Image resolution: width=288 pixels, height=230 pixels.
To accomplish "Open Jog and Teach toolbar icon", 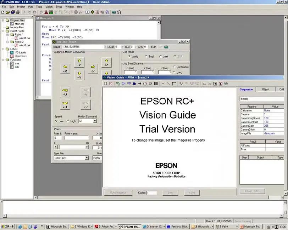I will pos(92,12).
